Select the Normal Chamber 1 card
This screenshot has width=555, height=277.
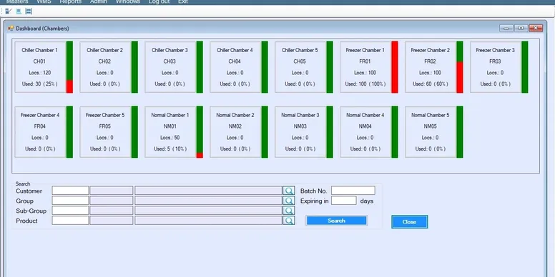click(x=170, y=132)
